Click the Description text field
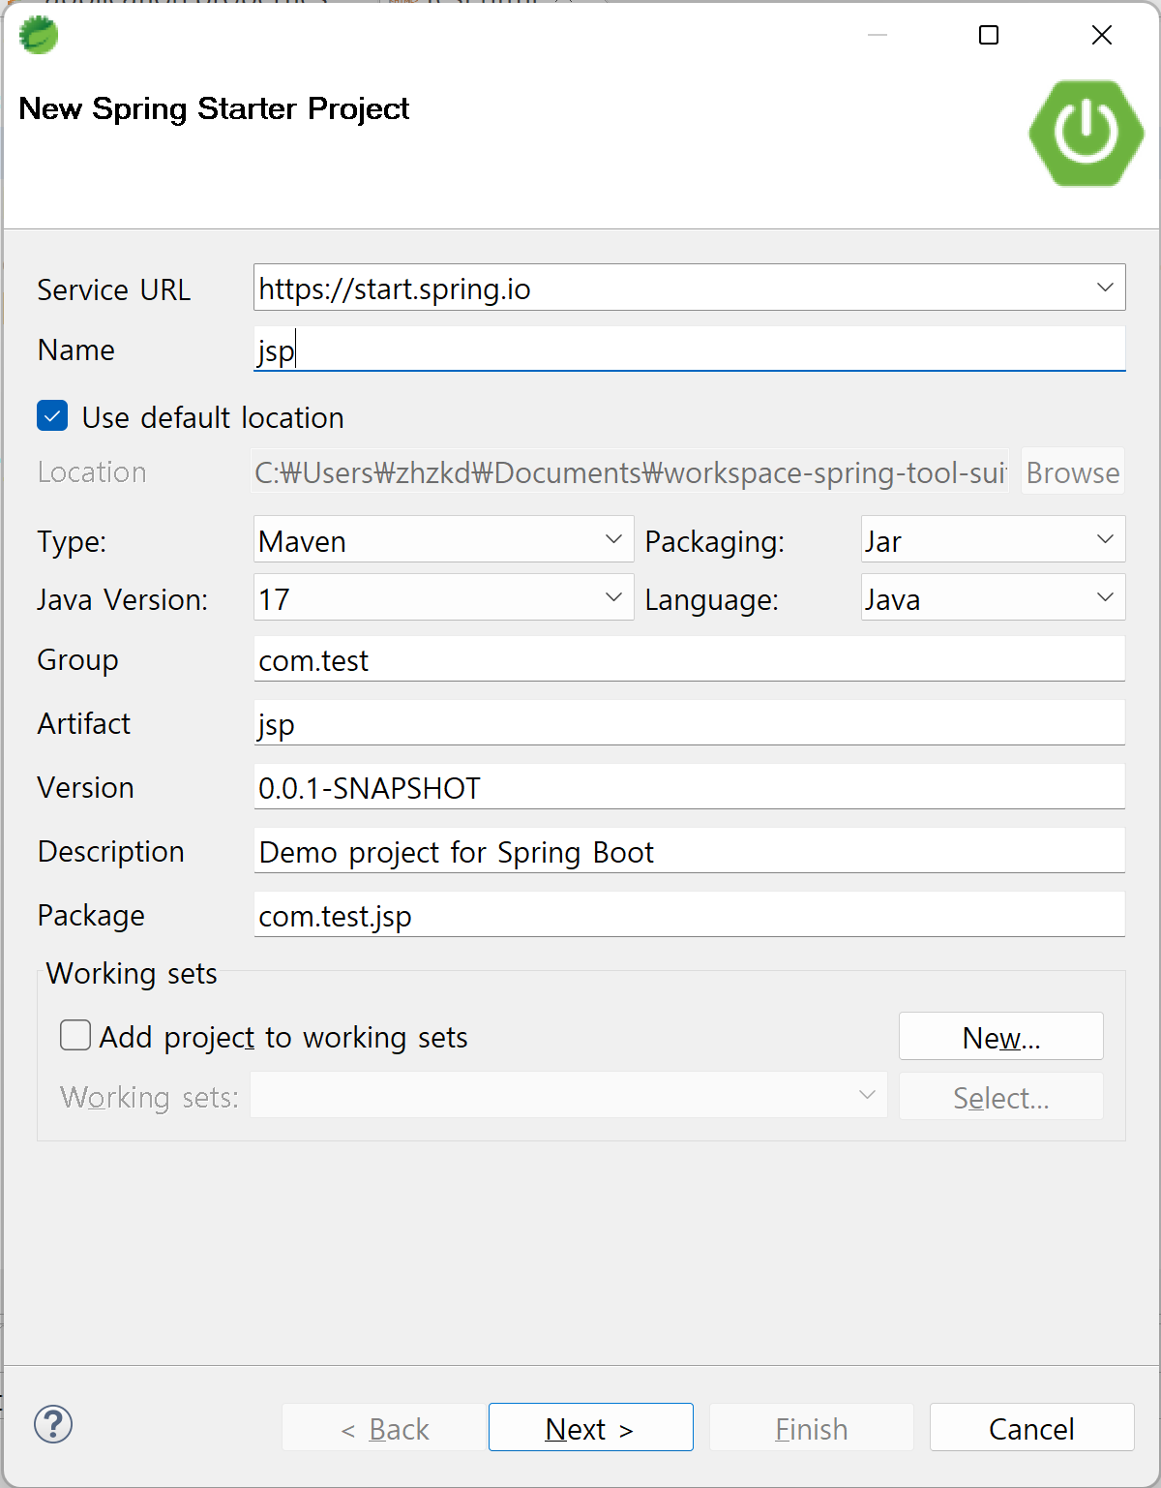Screen dimensions: 1161x1488 (690, 851)
